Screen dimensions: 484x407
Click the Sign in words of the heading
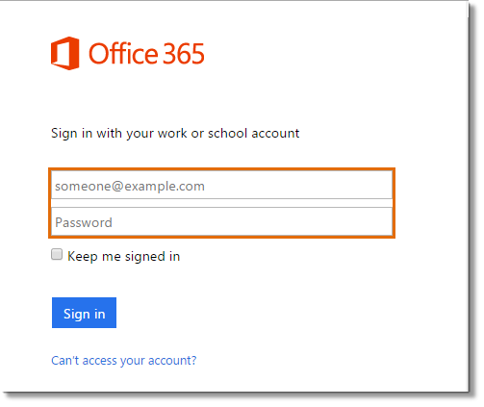72,134
